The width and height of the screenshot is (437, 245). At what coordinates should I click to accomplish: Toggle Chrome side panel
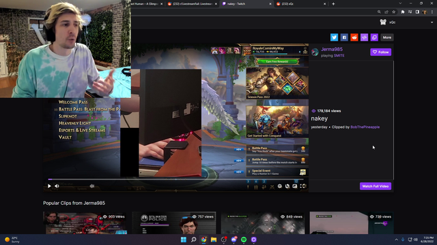tap(417, 12)
